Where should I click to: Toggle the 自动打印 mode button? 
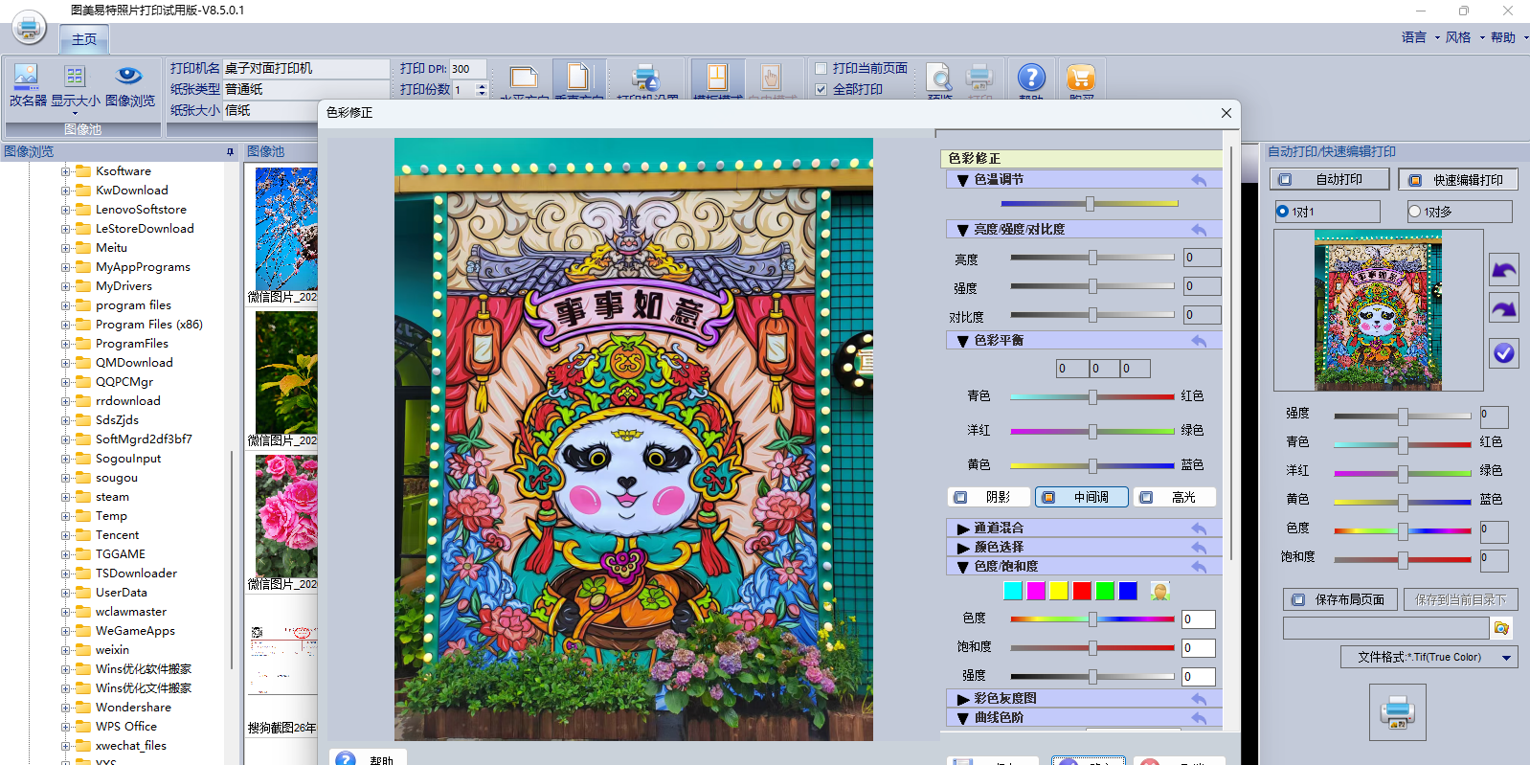click(1329, 179)
